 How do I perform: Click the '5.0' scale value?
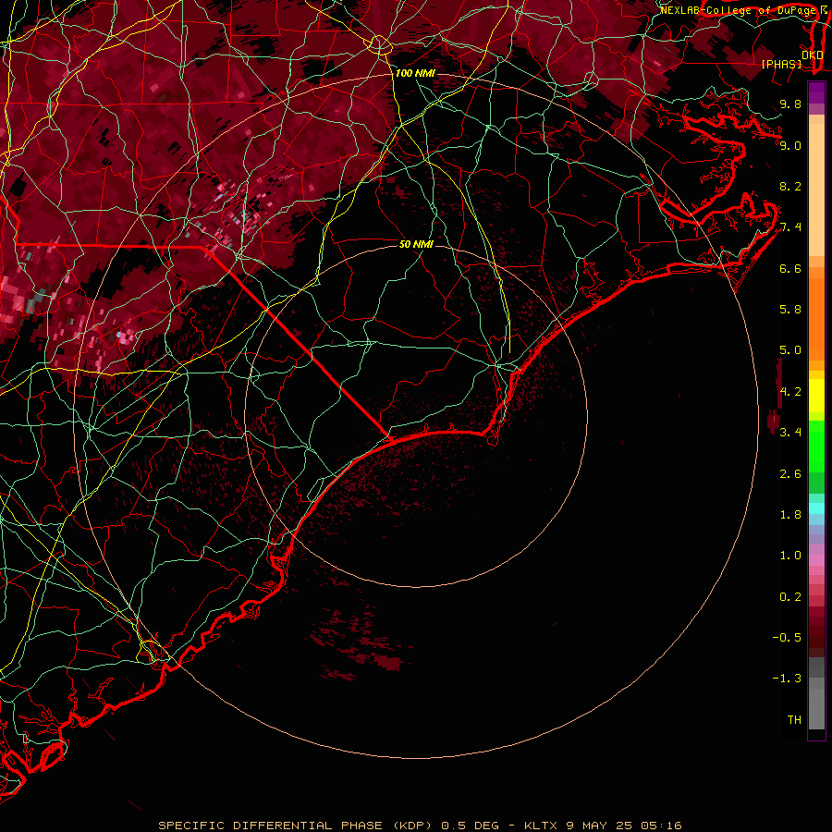(790, 350)
